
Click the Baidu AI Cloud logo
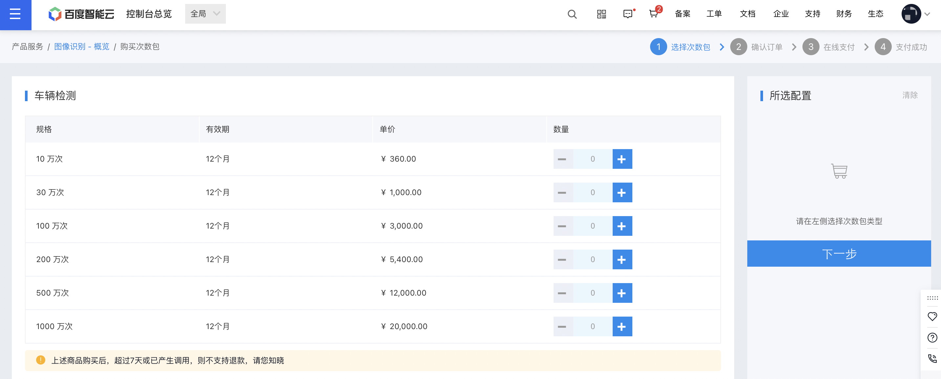click(x=81, y=14)
